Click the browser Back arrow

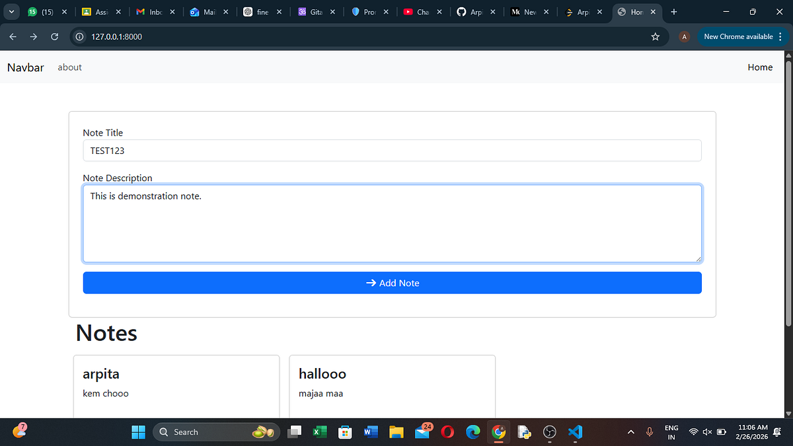coord(13,37)
